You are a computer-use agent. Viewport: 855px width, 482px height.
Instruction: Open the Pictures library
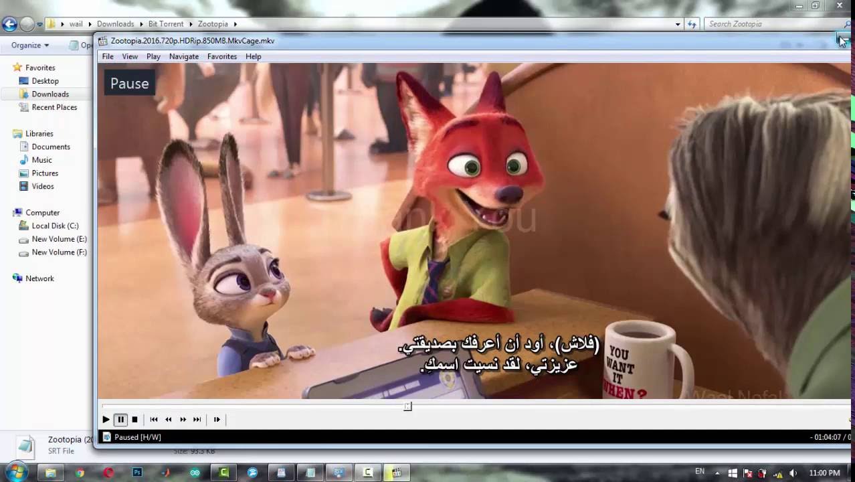[45, 173]
